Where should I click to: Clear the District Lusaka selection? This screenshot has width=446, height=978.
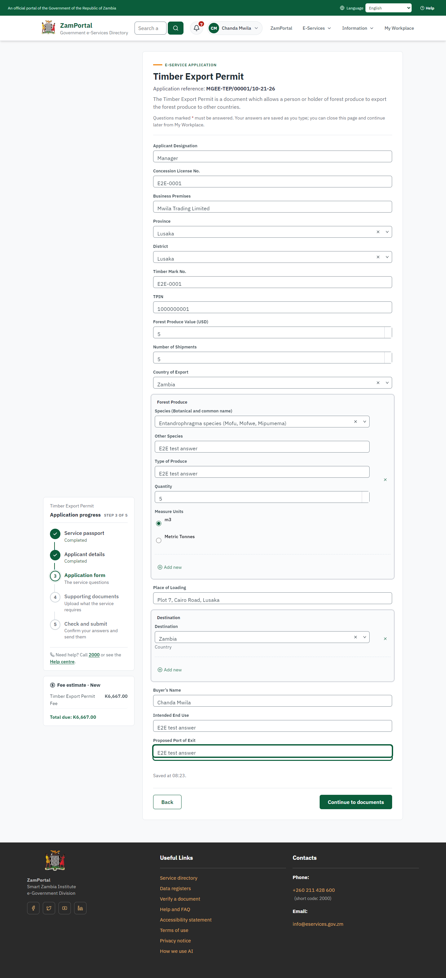point(378,257)
